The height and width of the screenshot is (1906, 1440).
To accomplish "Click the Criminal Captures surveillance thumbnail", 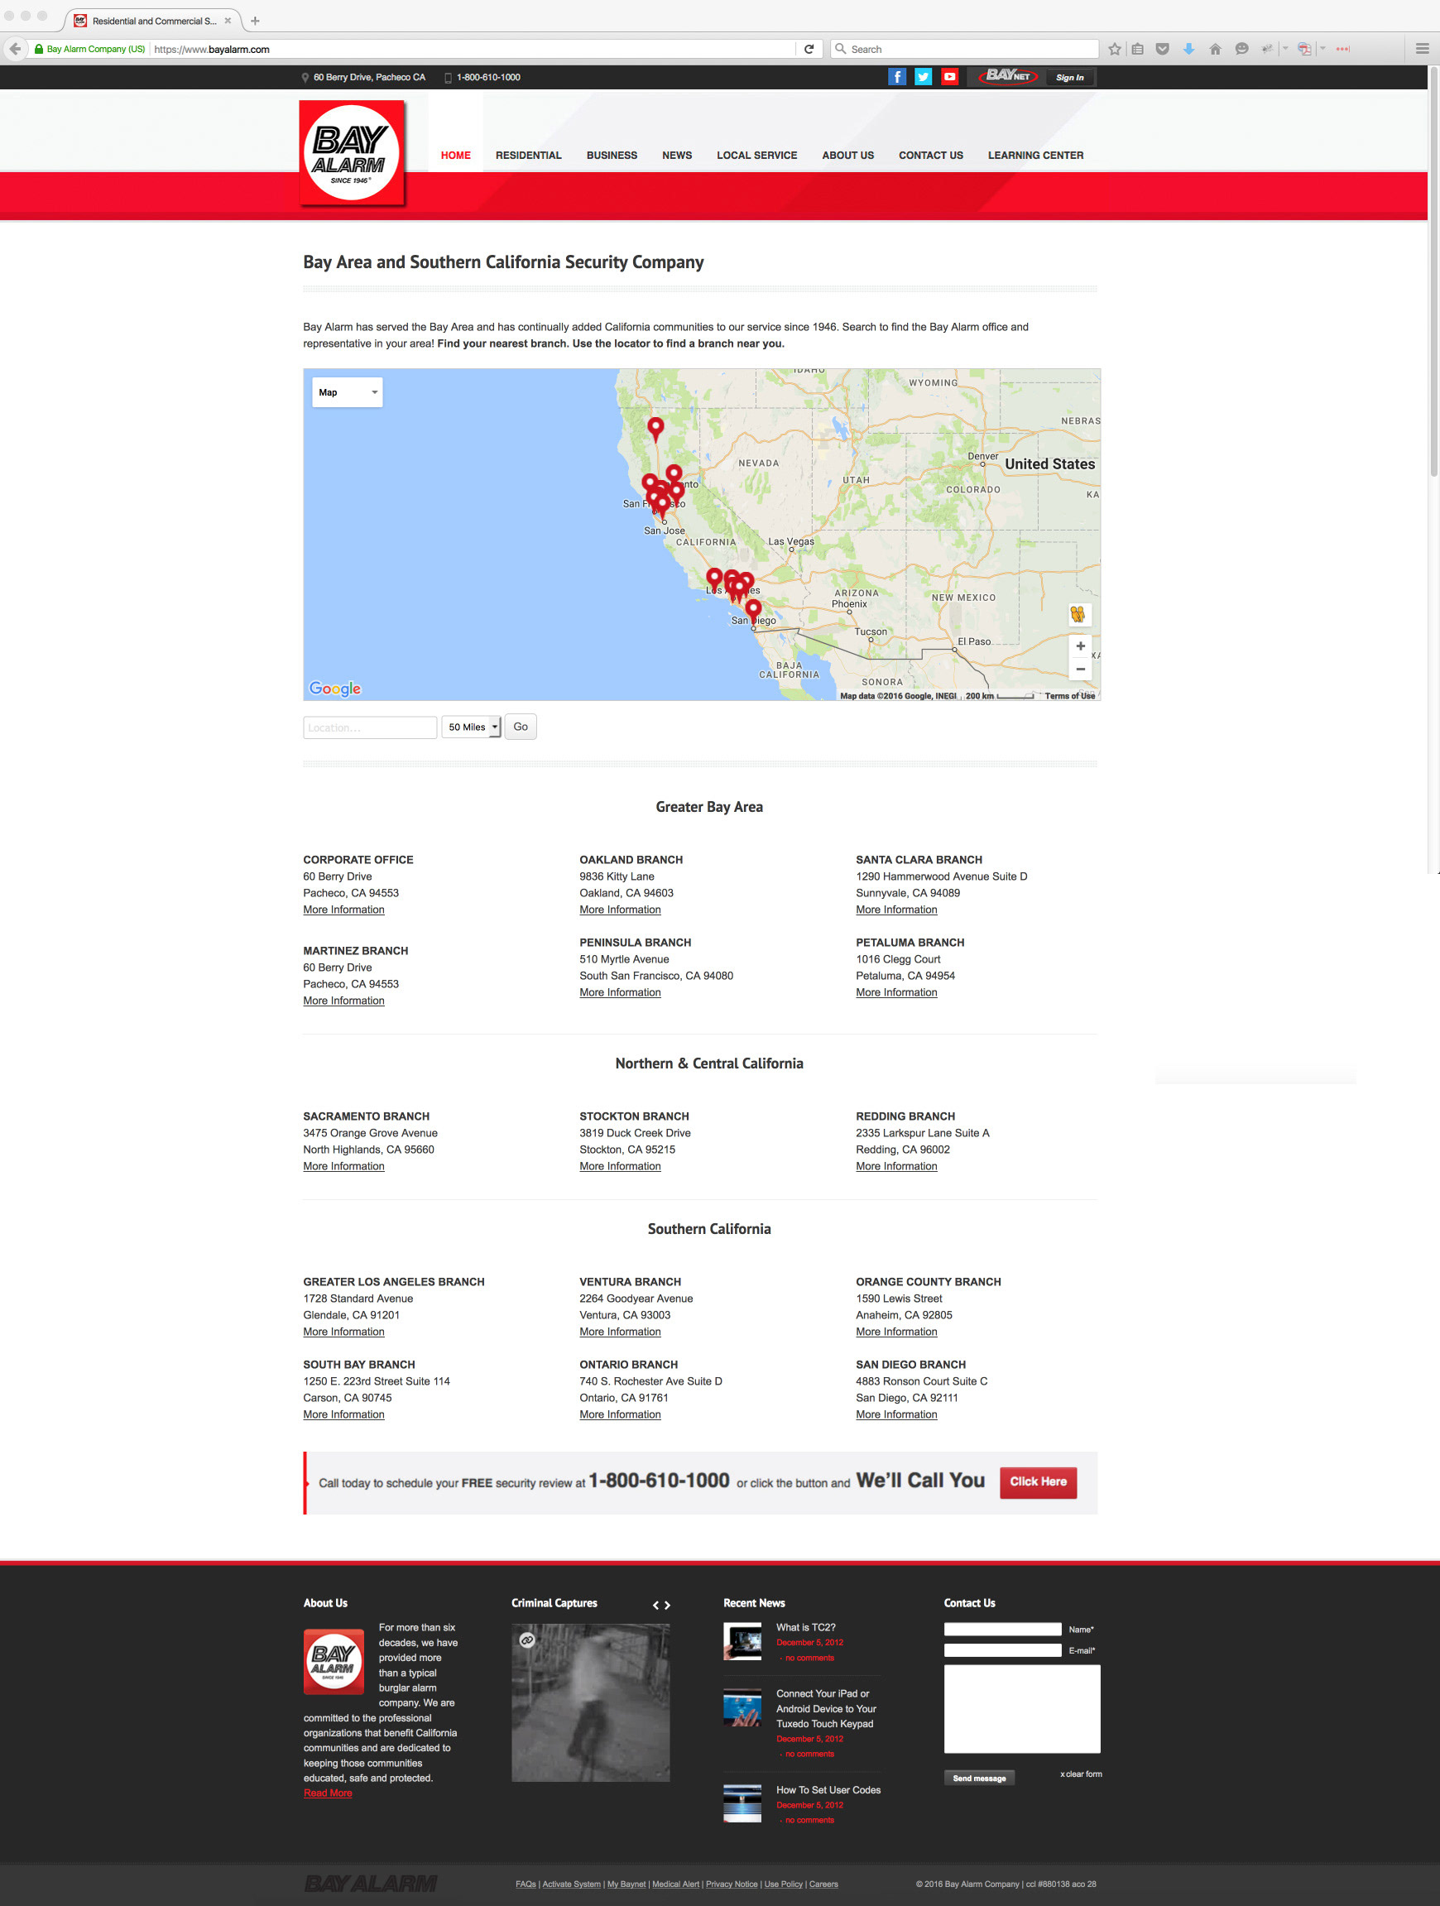I will (x=590, y=1702).
